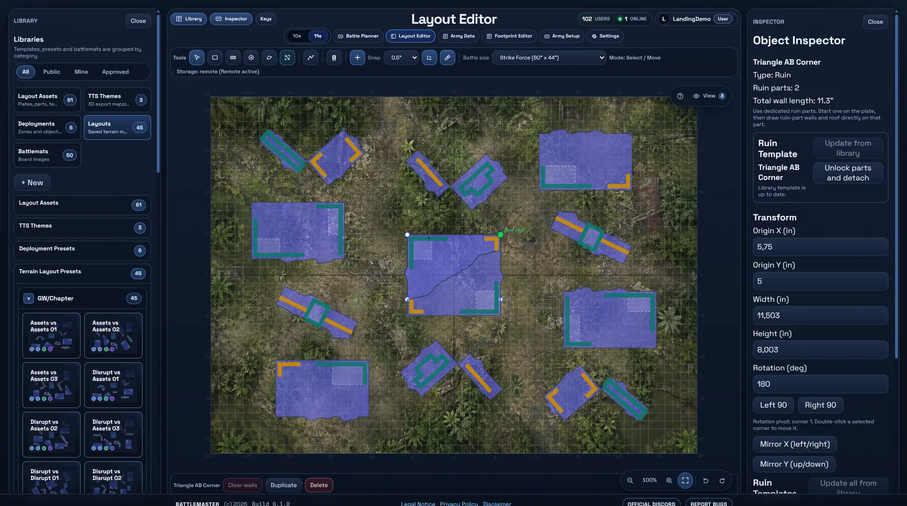The height and width of the screenshot is (506, 907).
Task: Select the parallelogram polygon tool
Action: [269, 58]
